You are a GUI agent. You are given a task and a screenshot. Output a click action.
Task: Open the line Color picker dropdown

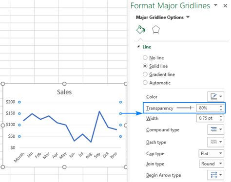tap(216, 96)
